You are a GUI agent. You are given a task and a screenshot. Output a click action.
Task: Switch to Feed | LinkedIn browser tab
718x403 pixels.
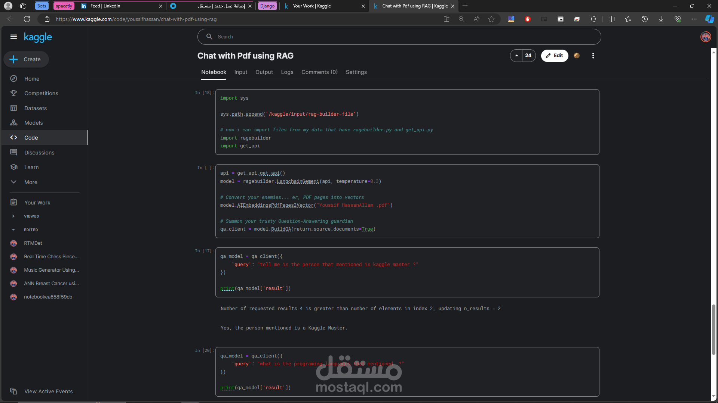point(122,6)
